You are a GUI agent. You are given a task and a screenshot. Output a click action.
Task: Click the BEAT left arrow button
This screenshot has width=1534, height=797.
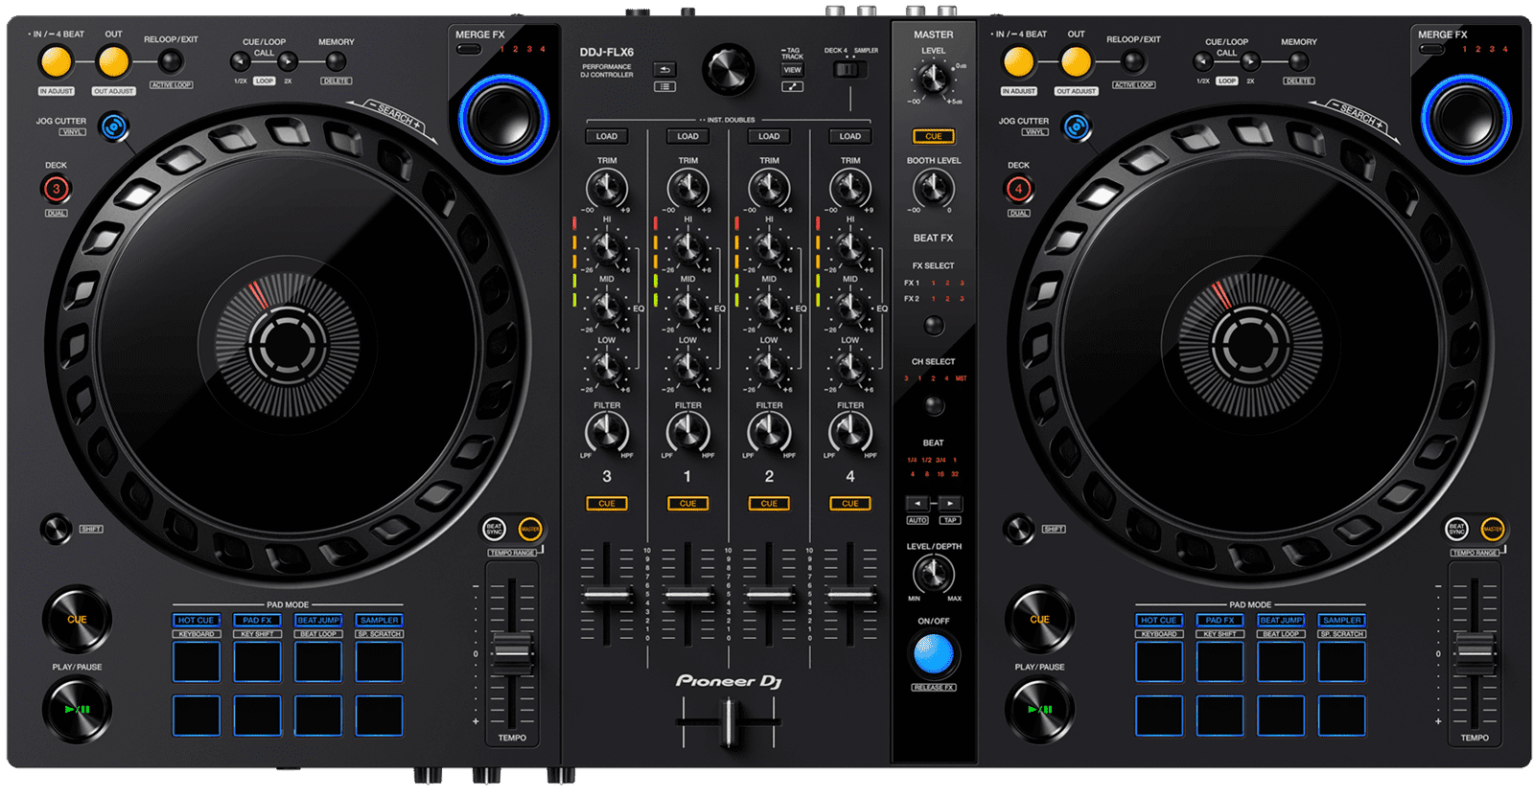coord(918,503)
